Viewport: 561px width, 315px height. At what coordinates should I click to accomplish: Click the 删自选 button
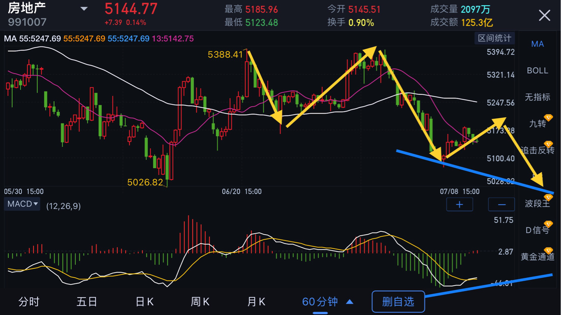click(x=398, y=302)
